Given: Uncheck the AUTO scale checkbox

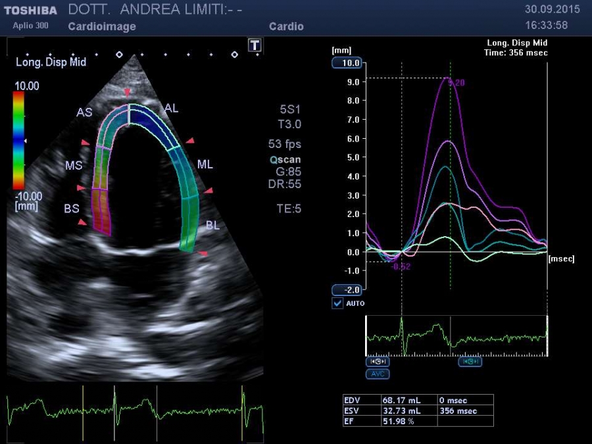Looking at the screenshot, I should [x=337, y=303].
